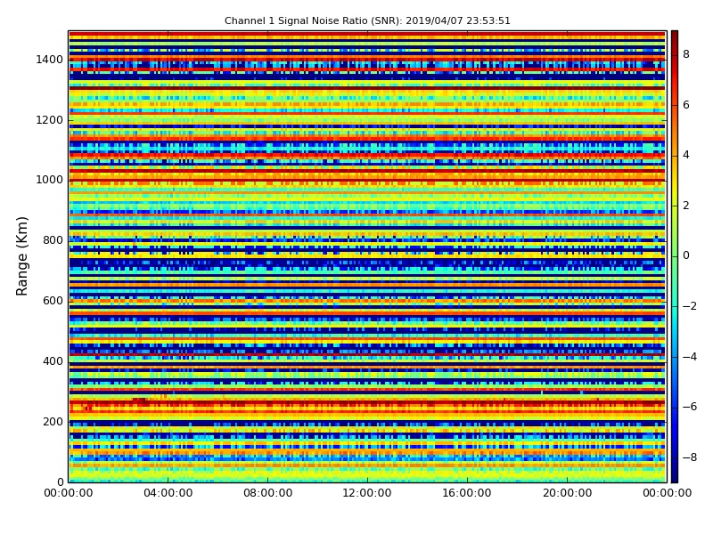Click the 20:00:00 time tick label
Viewport: 713px width, 534px height.
click(x=567, y=493)
